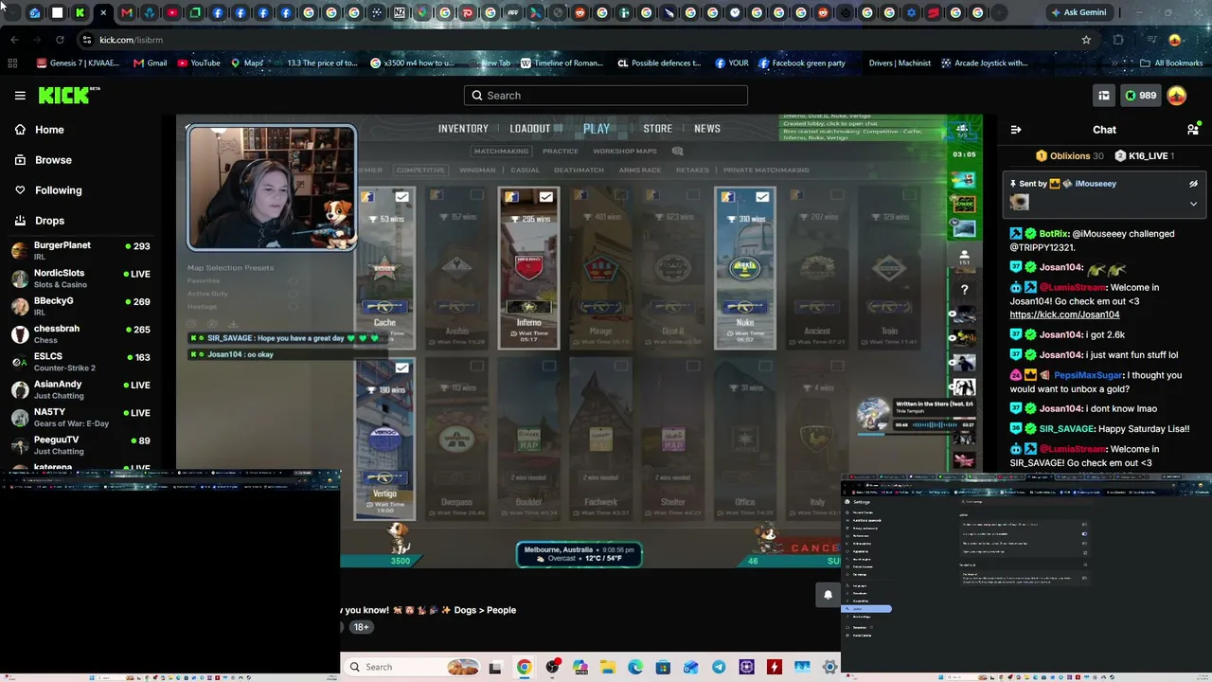1212x682 pixels.
Task: Open Google Chrome from the taskbar
Action: point(524,667)
